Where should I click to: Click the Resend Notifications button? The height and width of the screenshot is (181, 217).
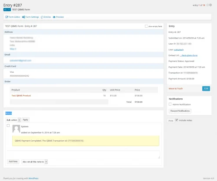[180, 111]
